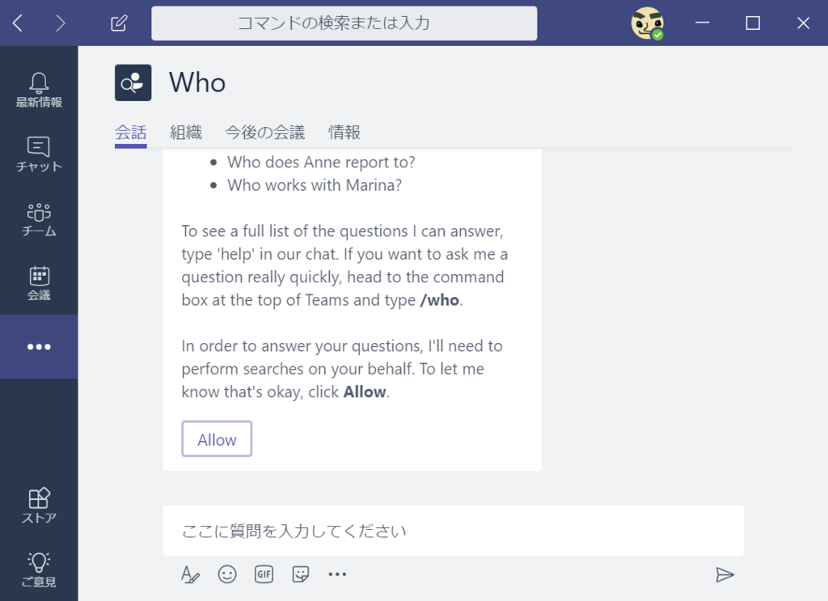Switch to the 組織 tab
The height and width of the screenshot is (601, 828).
(186, 132)
